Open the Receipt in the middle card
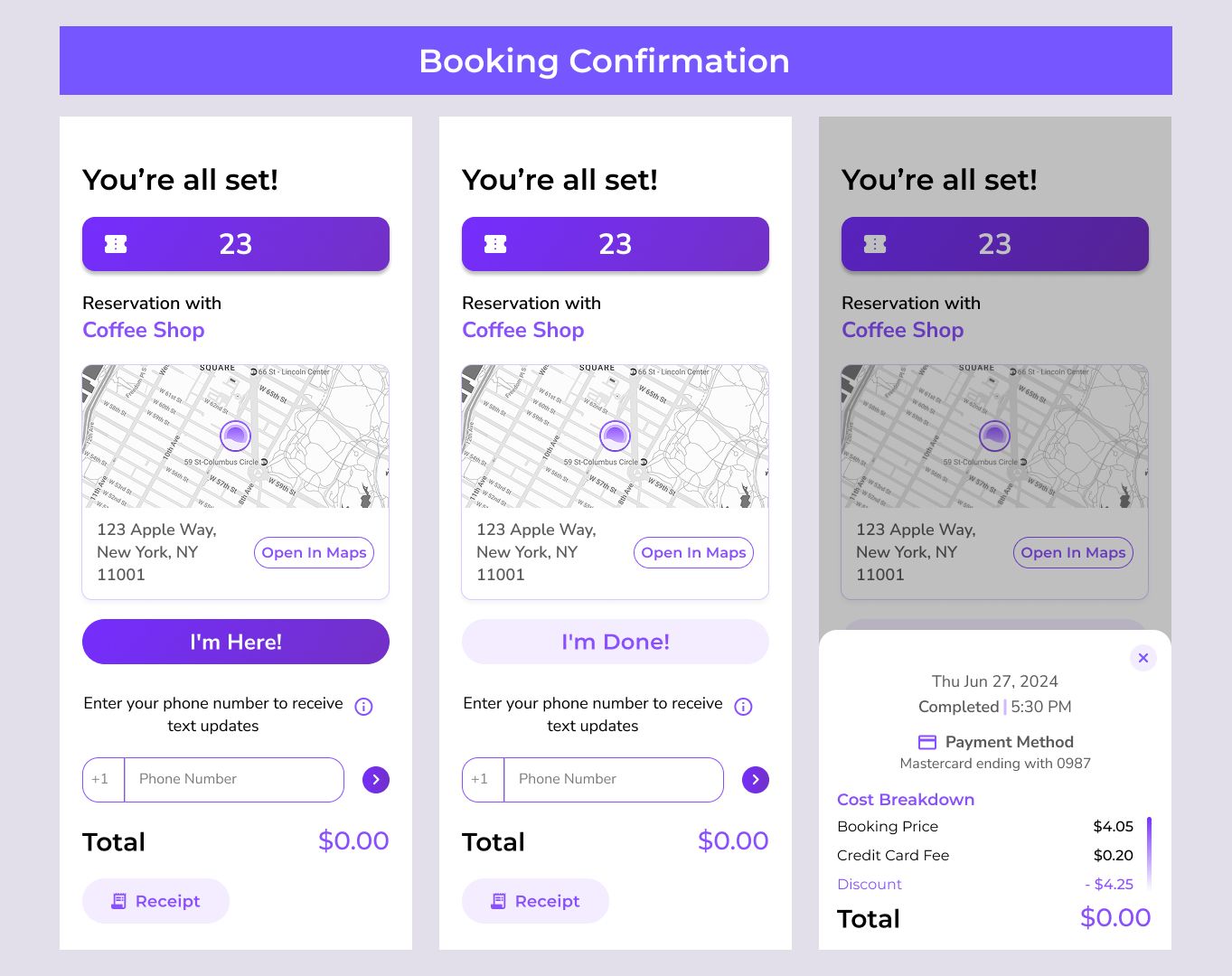This screenshot has height=976, width=1232. pyautogui.click(x=535, y=901)
